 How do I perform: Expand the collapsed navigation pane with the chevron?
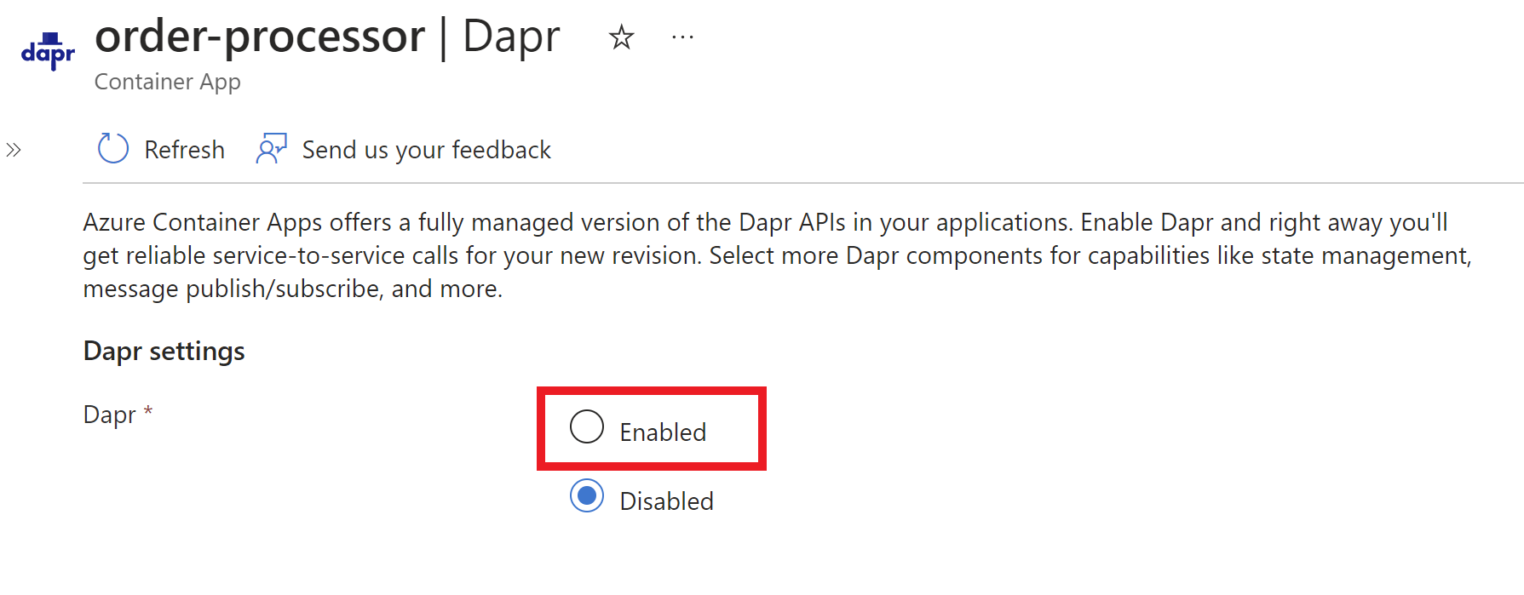pyautogui.click(x=14, y=148)
